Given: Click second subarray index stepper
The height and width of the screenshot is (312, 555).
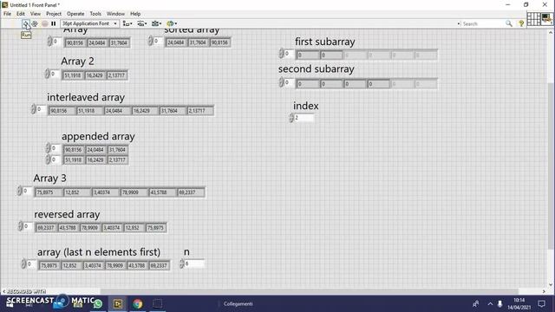Looking at the screenshot, I should click(281, 82).
